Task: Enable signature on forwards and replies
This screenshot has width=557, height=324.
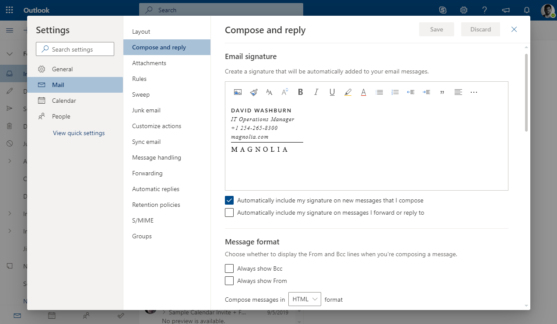Action: pos(229,213)
